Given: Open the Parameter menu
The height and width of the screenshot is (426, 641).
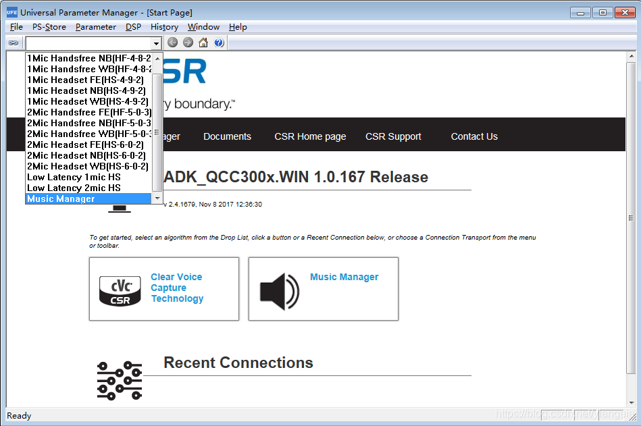Looking at the screenshot, I should (x=96, y=27).
